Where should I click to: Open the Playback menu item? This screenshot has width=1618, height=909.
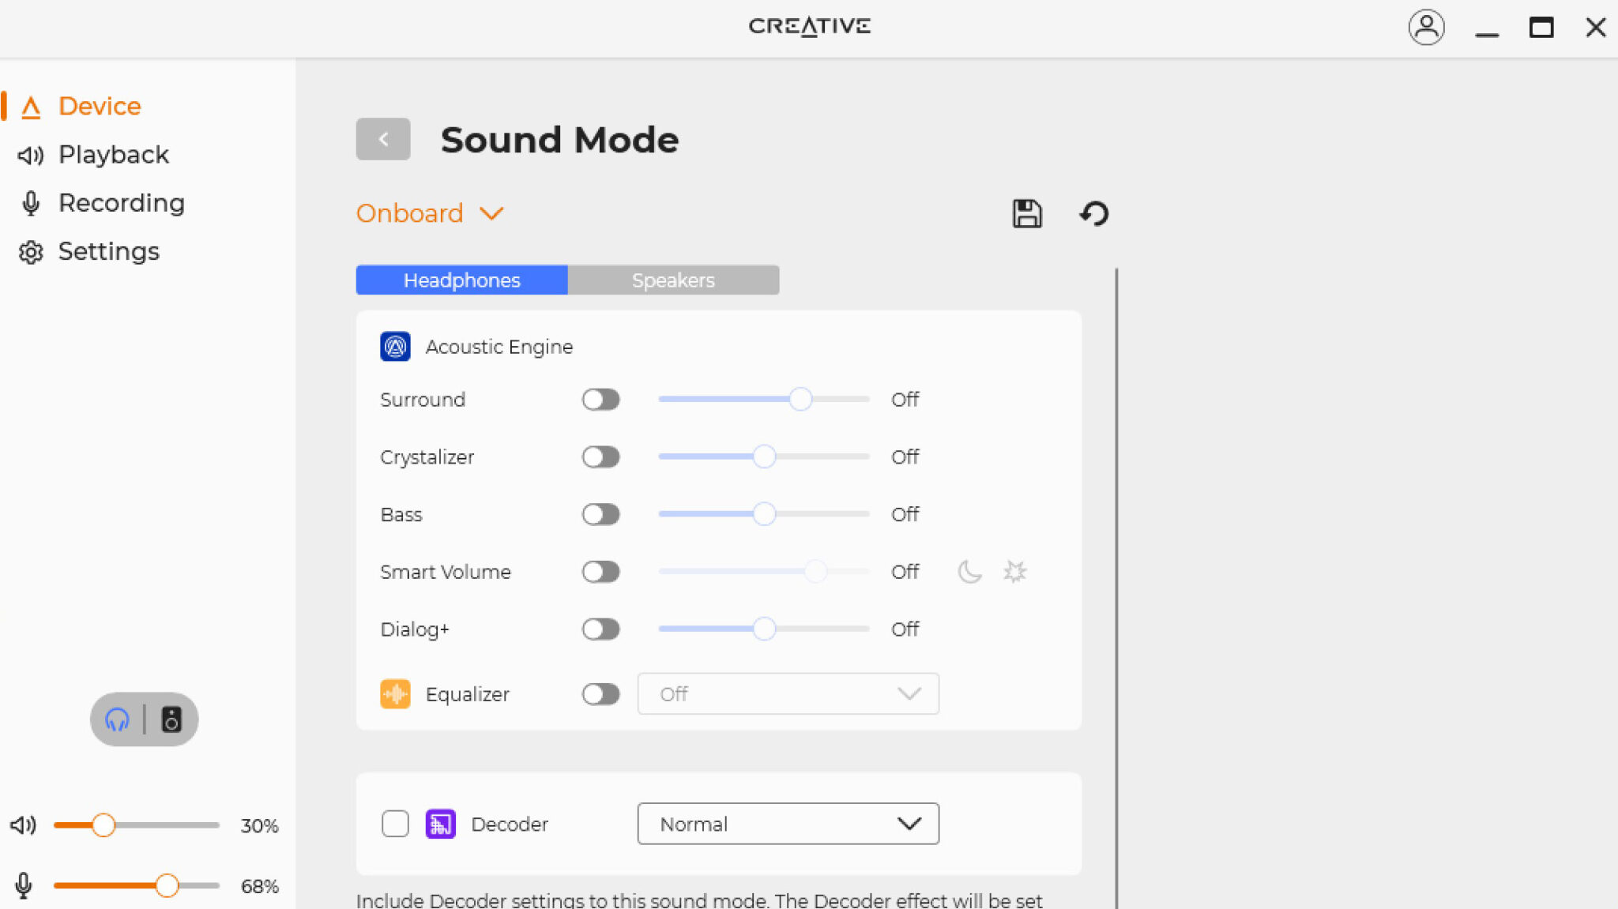click(113, 155)
